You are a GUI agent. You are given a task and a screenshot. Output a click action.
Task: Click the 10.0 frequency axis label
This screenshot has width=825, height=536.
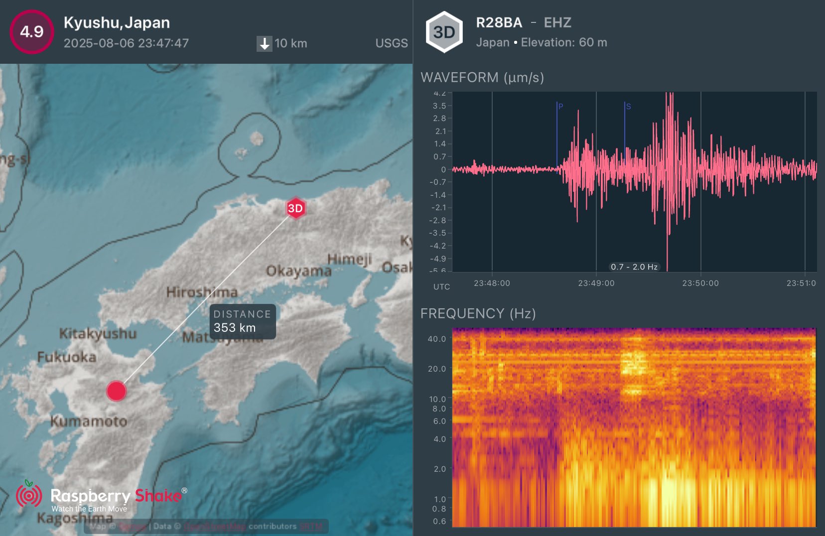coord(437,399)
